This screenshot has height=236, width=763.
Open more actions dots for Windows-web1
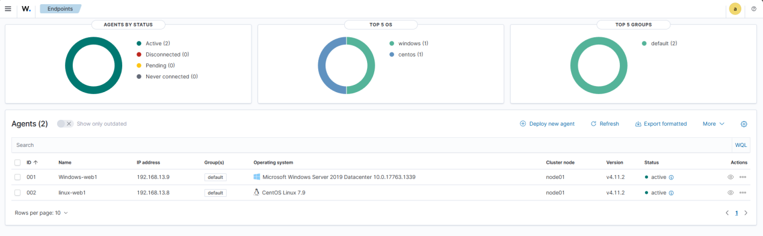tap(743, 177)
